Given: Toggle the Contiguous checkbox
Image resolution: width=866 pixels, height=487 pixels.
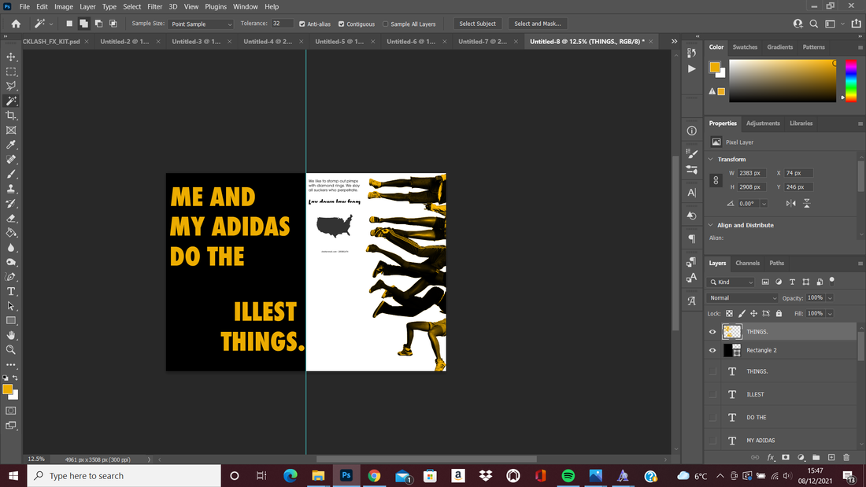Looking at the screenshot, I should point(342,24).
